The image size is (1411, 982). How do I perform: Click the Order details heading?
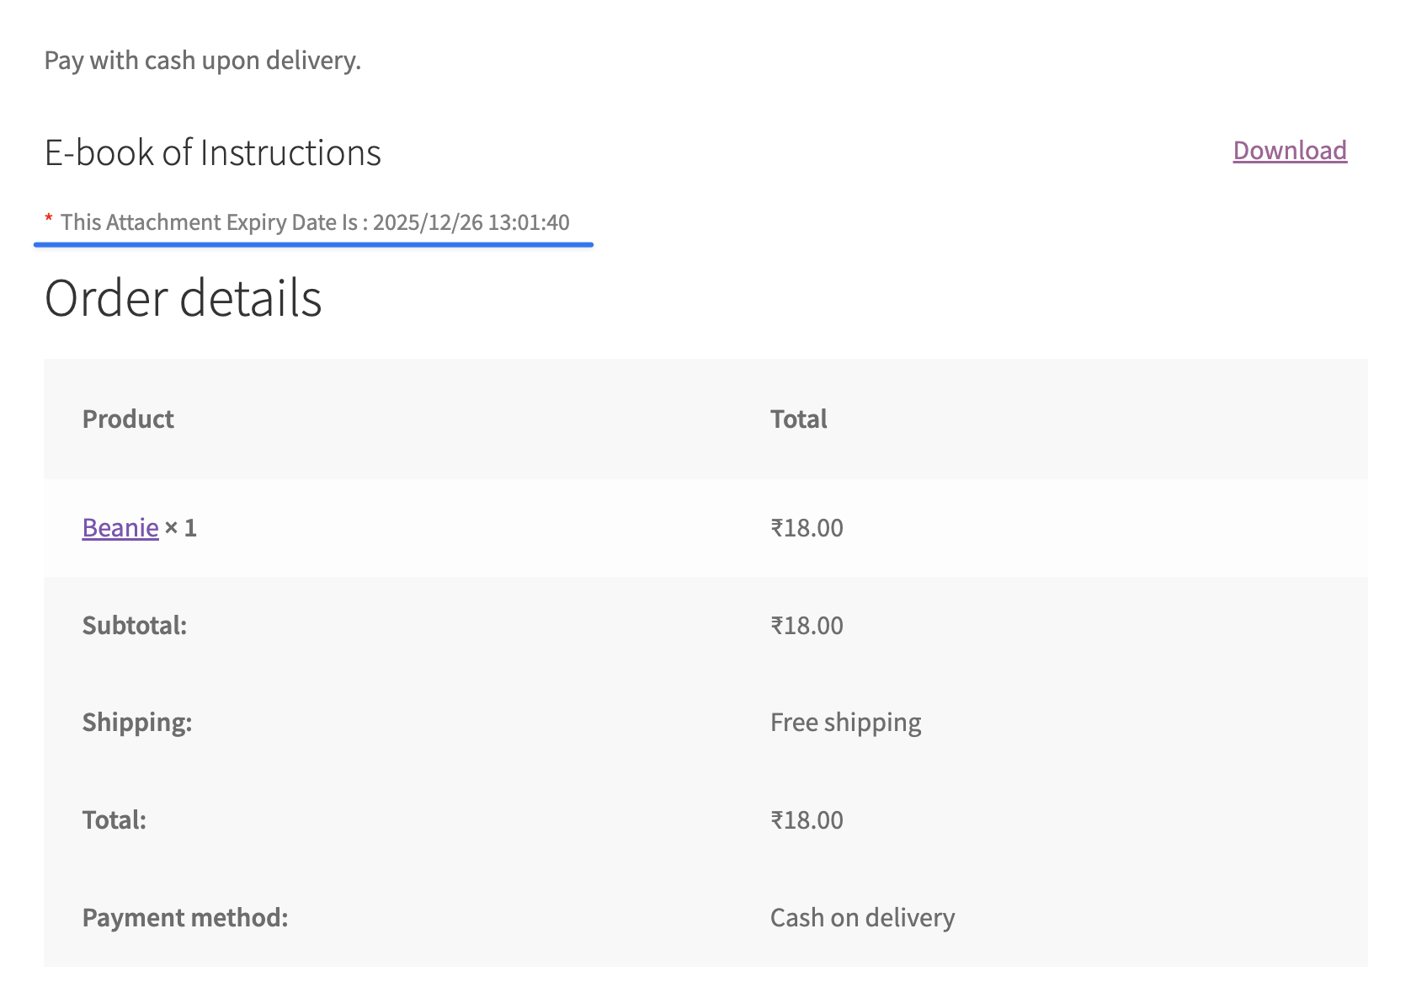point(183,298)
